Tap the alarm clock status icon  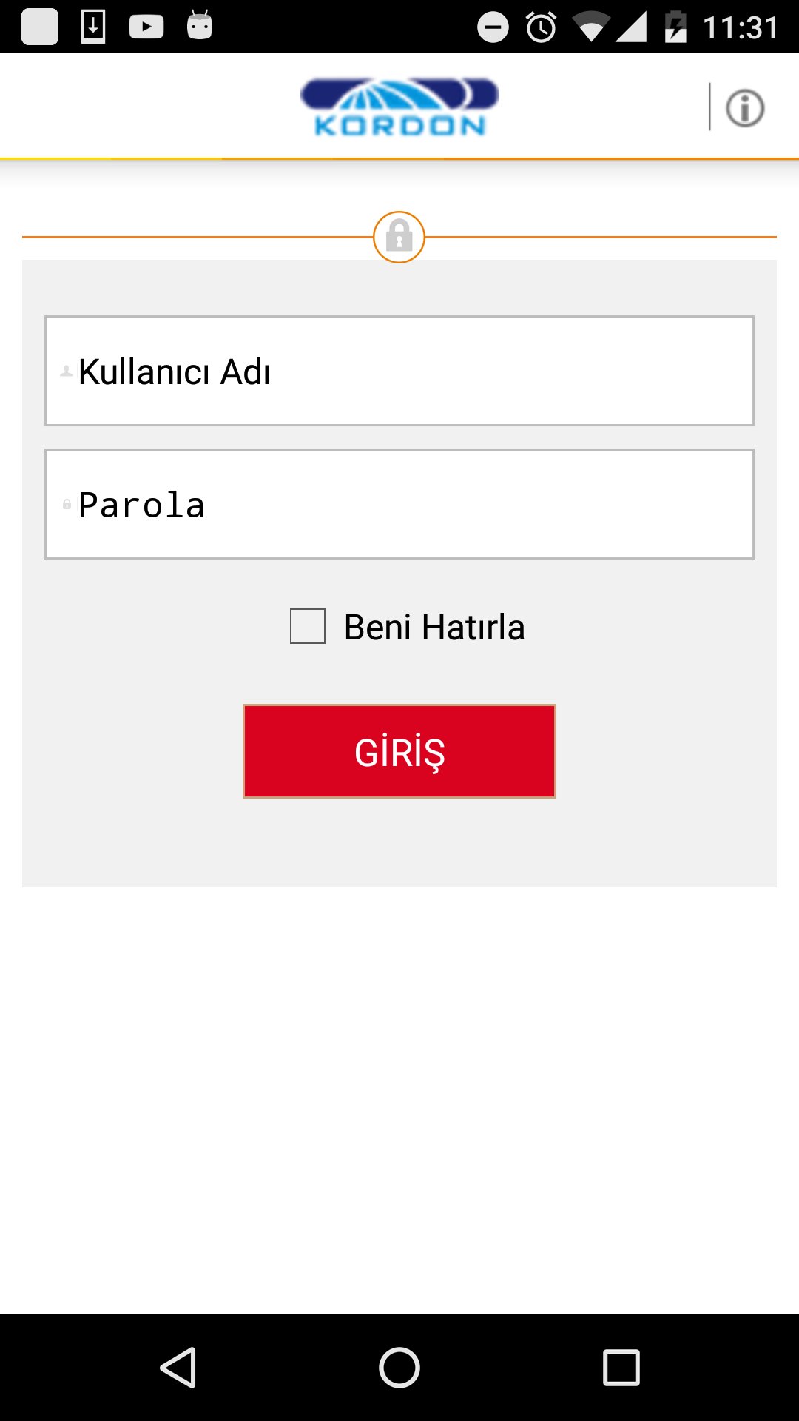pos(542,27)
